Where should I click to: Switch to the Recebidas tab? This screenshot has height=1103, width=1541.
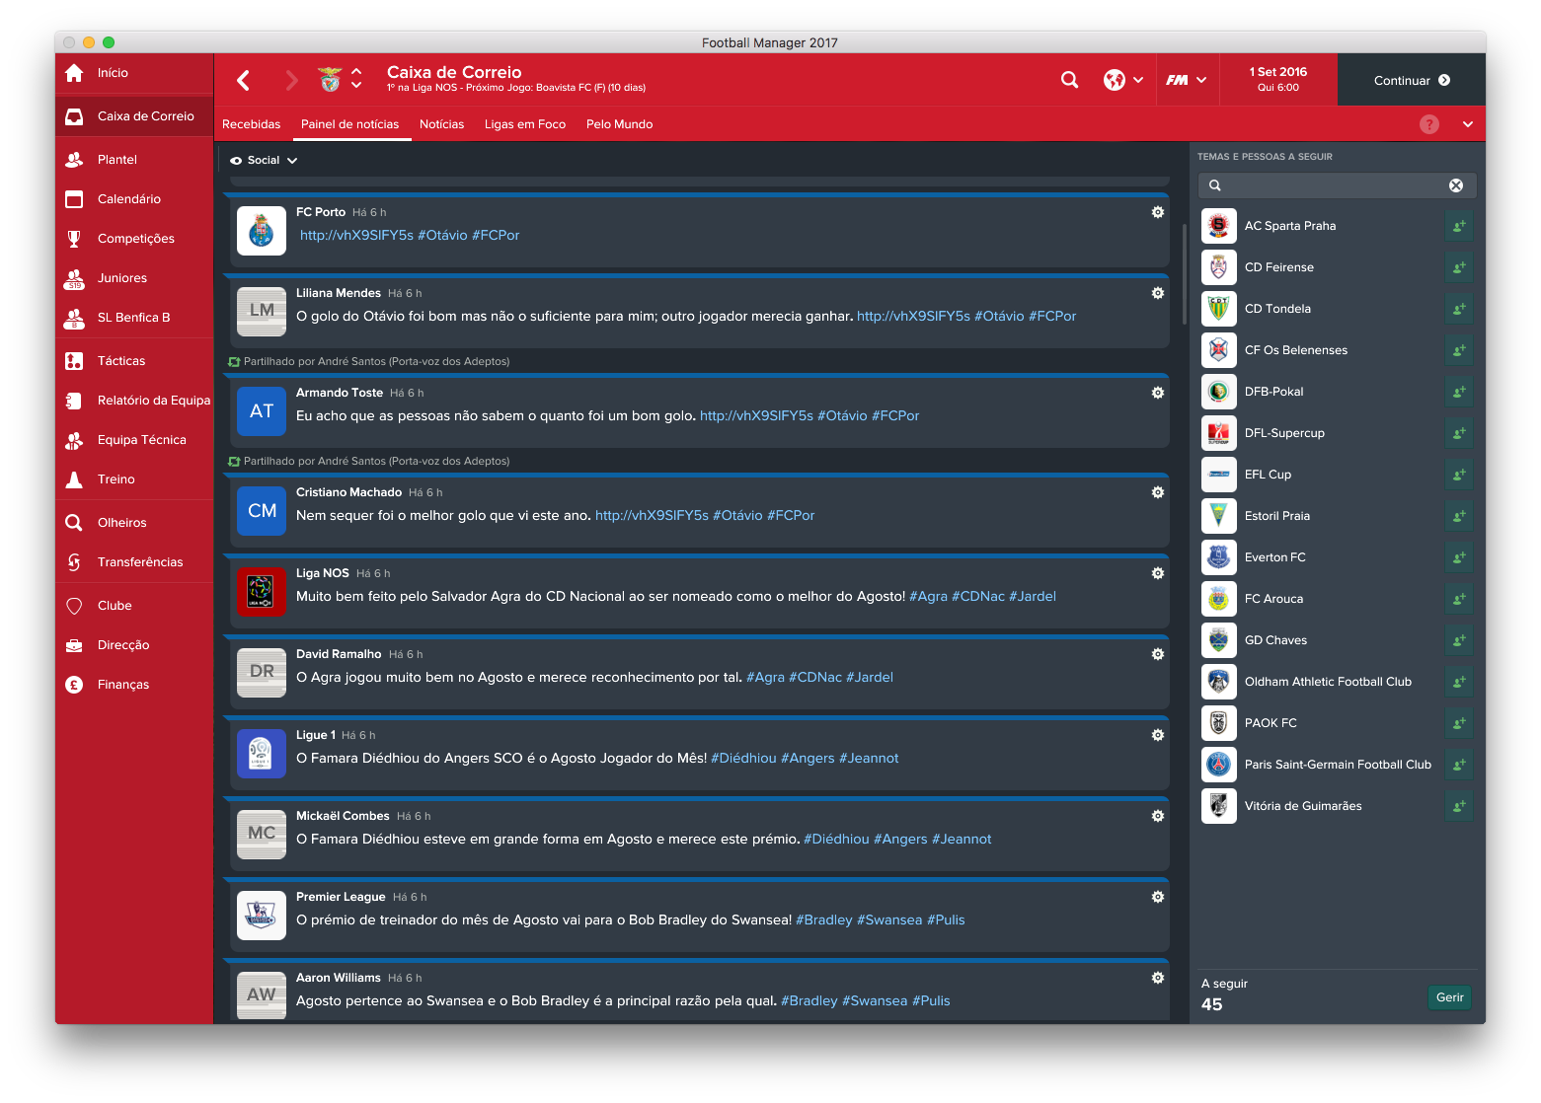[x=252, y=124]
